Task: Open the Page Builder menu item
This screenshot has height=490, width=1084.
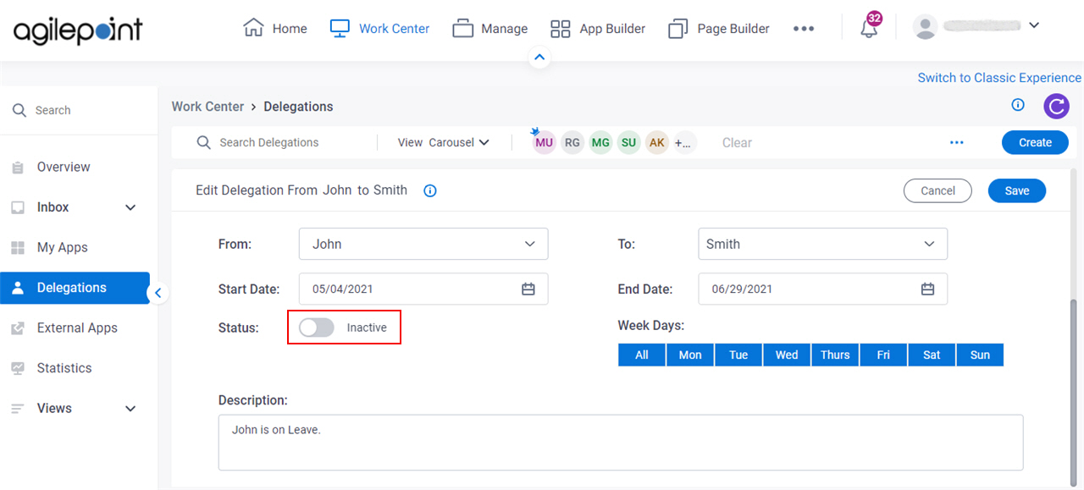Action: 719,29
